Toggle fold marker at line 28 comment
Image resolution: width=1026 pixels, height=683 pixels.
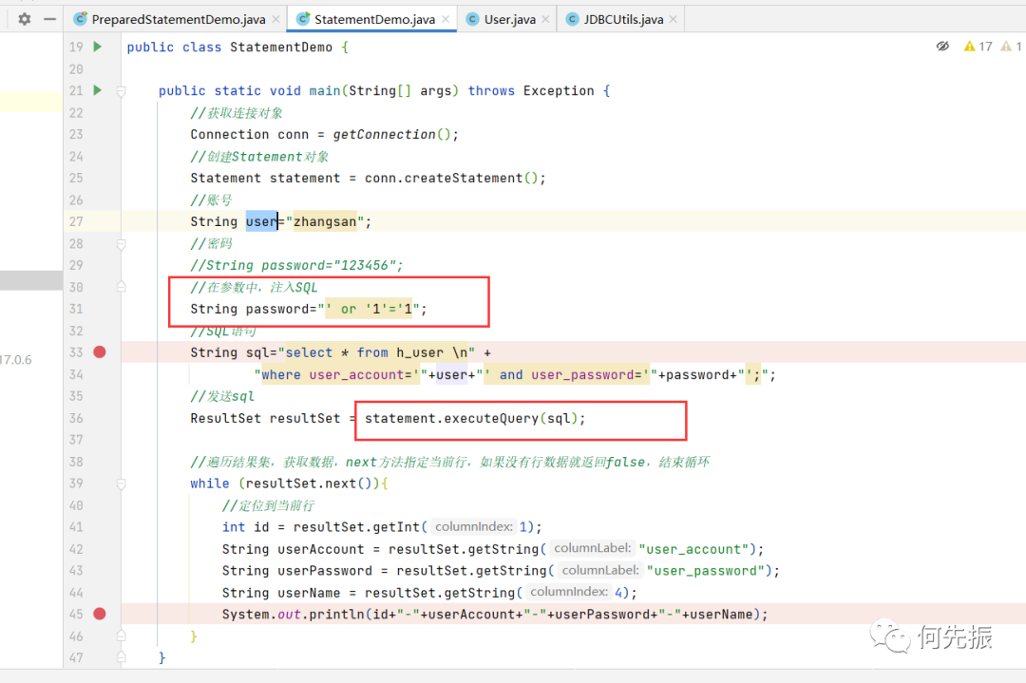[x=121, y=244]
